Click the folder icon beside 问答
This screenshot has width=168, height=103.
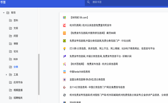click(x=10, y=36)
